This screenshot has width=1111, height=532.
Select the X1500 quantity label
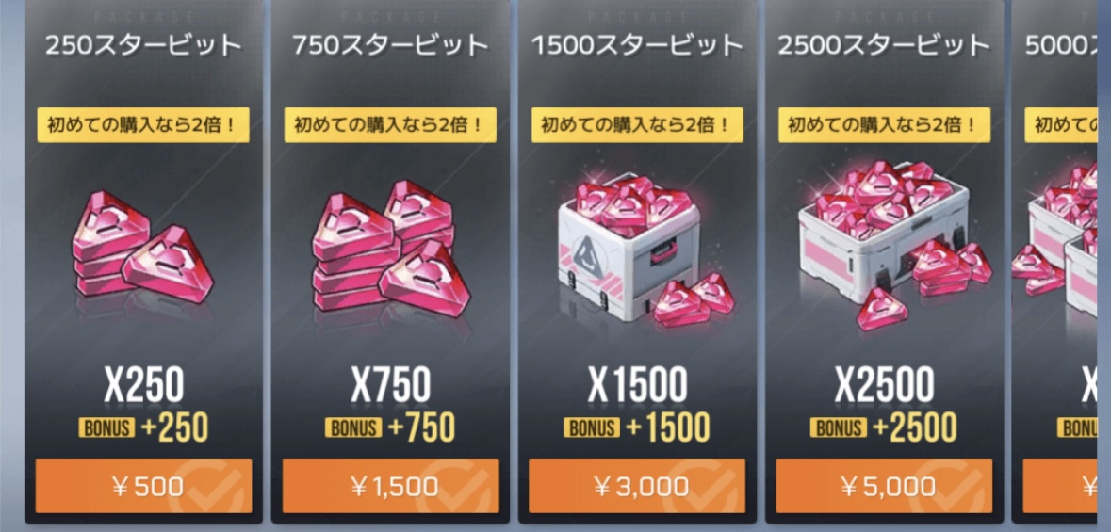[637, 386]
